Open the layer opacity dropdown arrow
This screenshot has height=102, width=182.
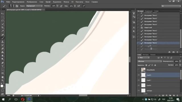[x=180, y=61]
